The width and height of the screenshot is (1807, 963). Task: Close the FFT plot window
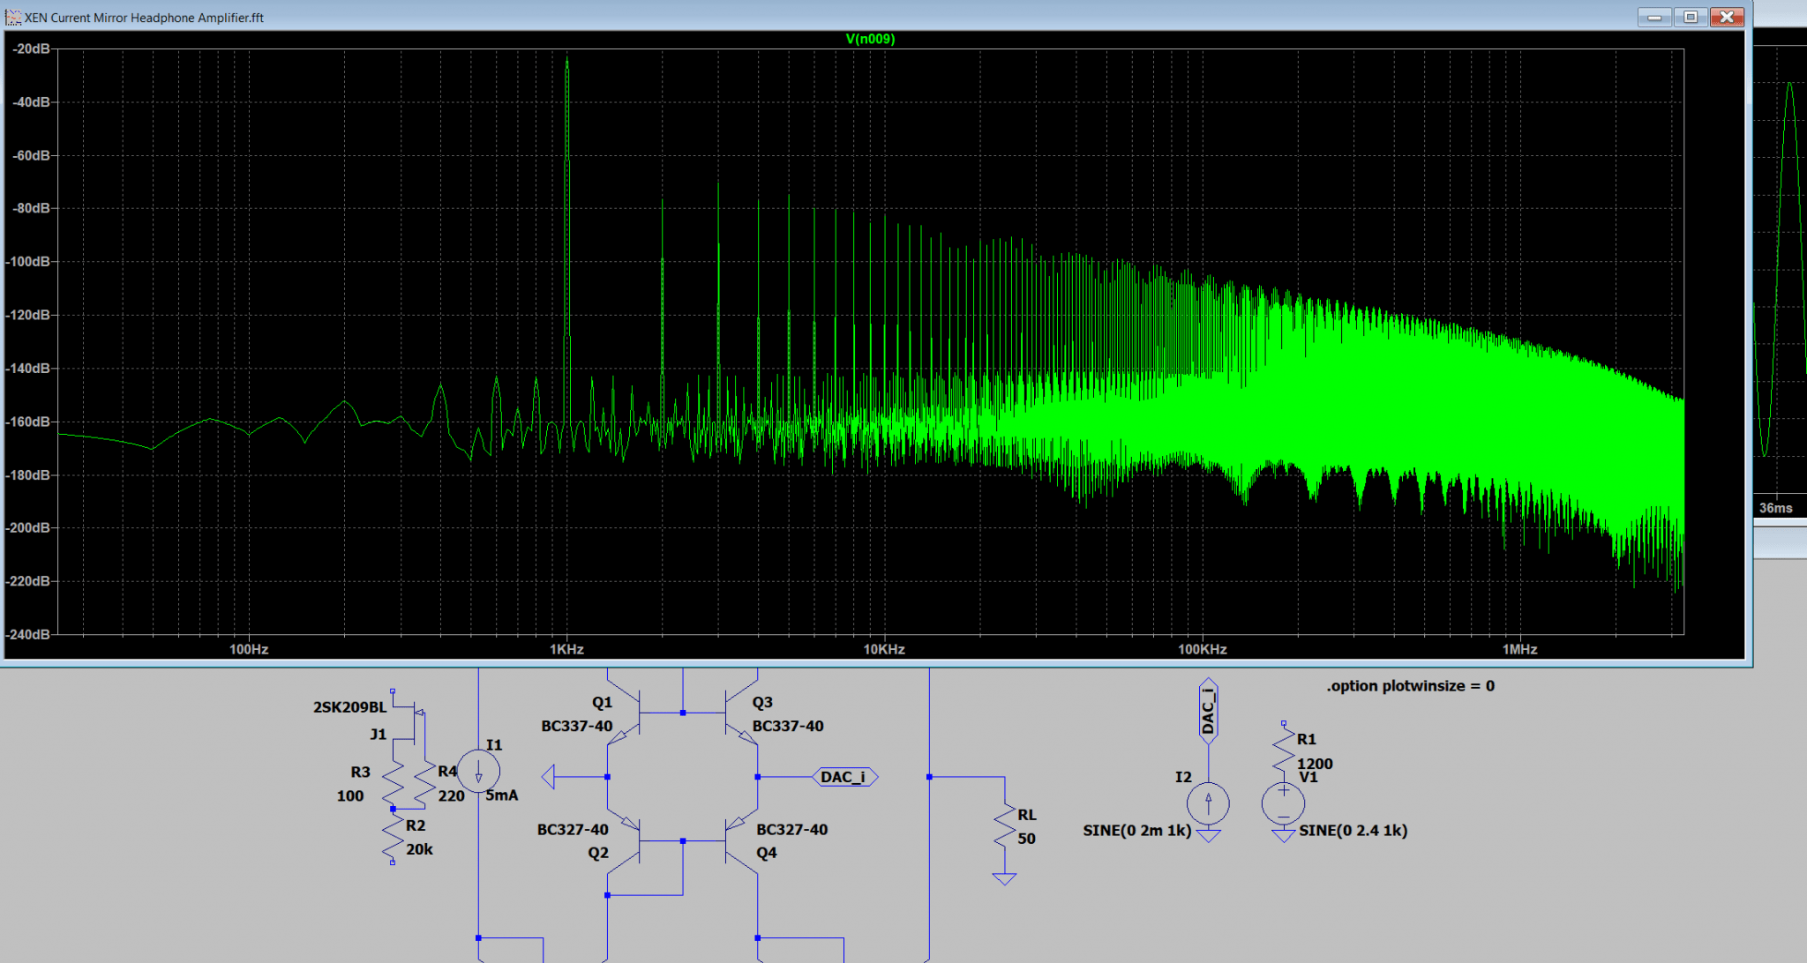pos(1727,17)
